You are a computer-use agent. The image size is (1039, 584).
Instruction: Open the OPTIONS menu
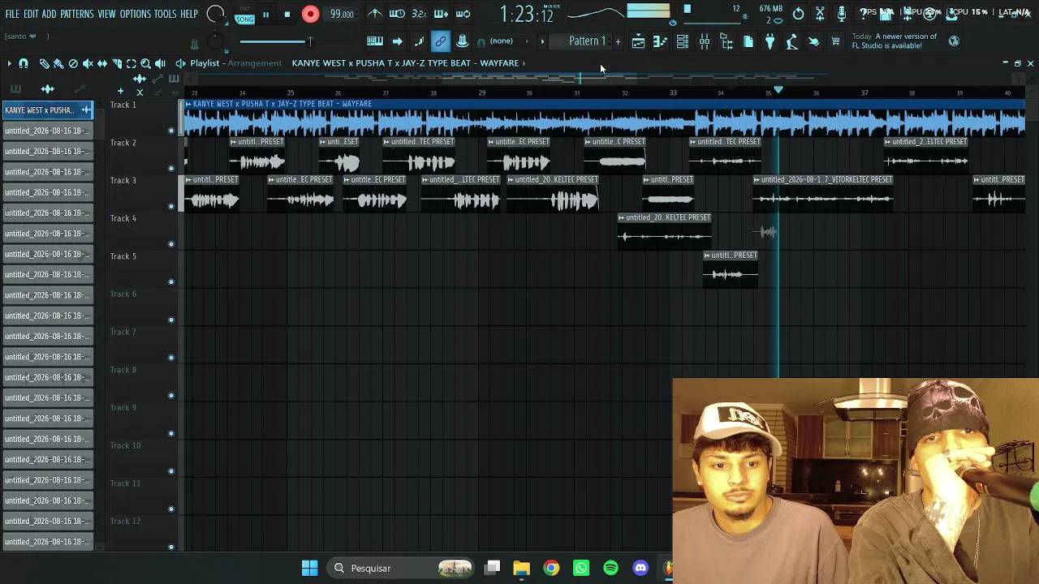click(x=136, y=15)
